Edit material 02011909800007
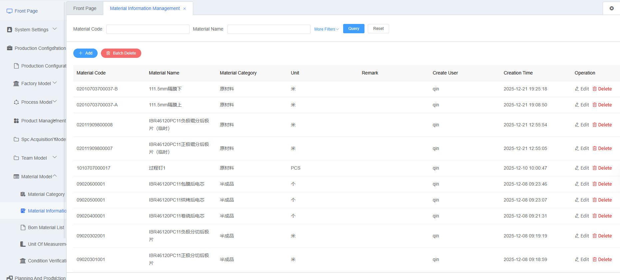Screen dimensions: 620x280 [x=582, y=148]
